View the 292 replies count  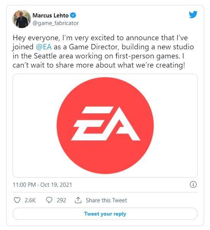pos(61,200)
